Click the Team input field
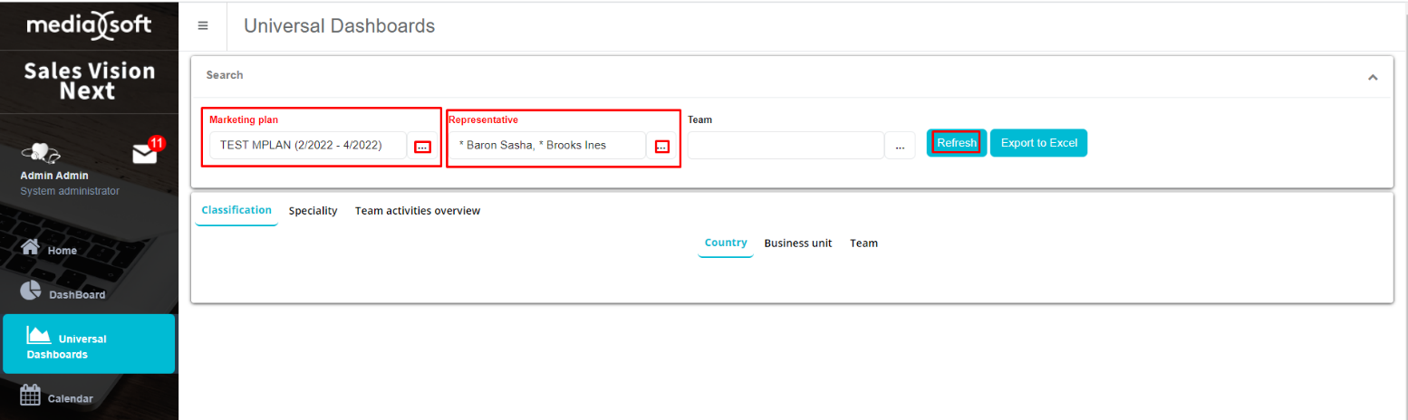Screen dimensions: 1408x420 [785, 145]
